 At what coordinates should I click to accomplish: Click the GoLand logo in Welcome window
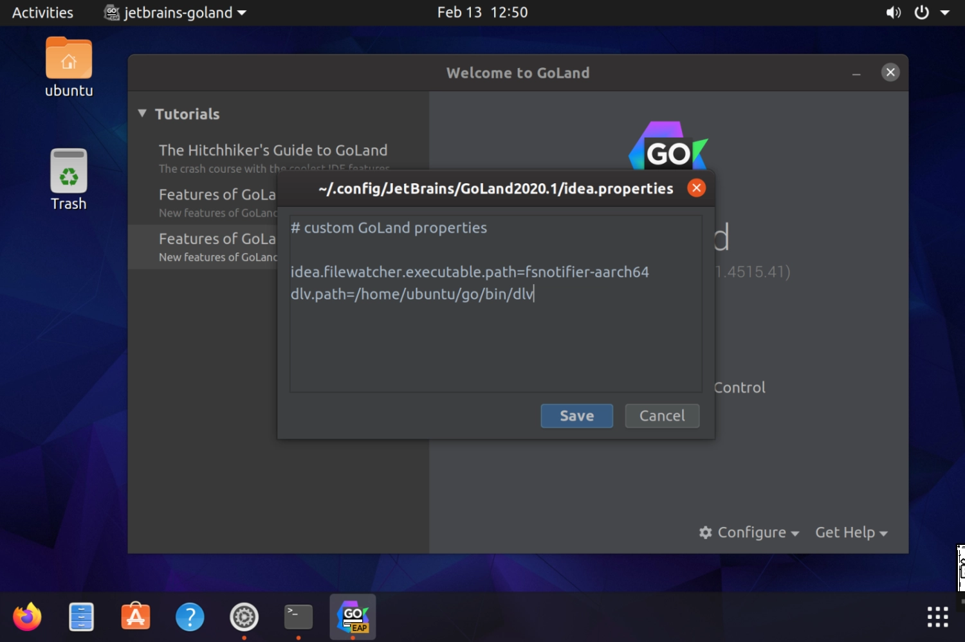coord(668,147)
